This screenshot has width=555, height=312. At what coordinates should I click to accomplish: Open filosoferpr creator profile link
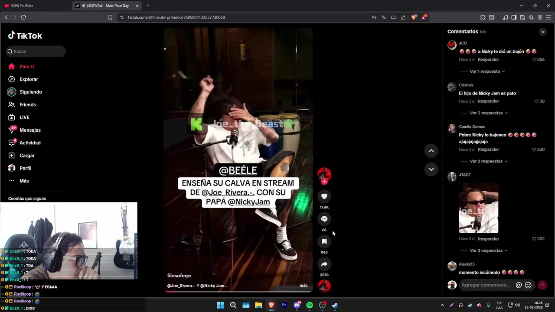point(179,276)
